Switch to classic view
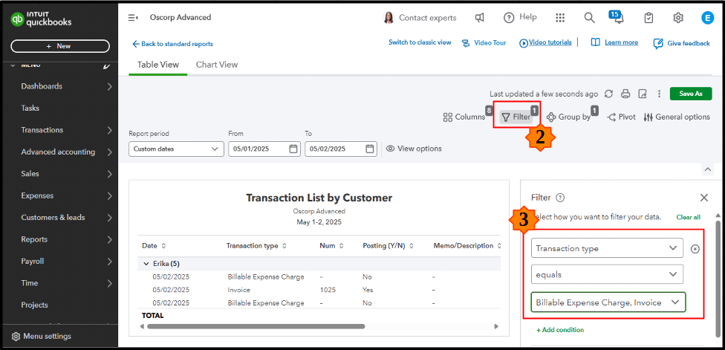This screenshot has width=725, height=350. (420, 42)
